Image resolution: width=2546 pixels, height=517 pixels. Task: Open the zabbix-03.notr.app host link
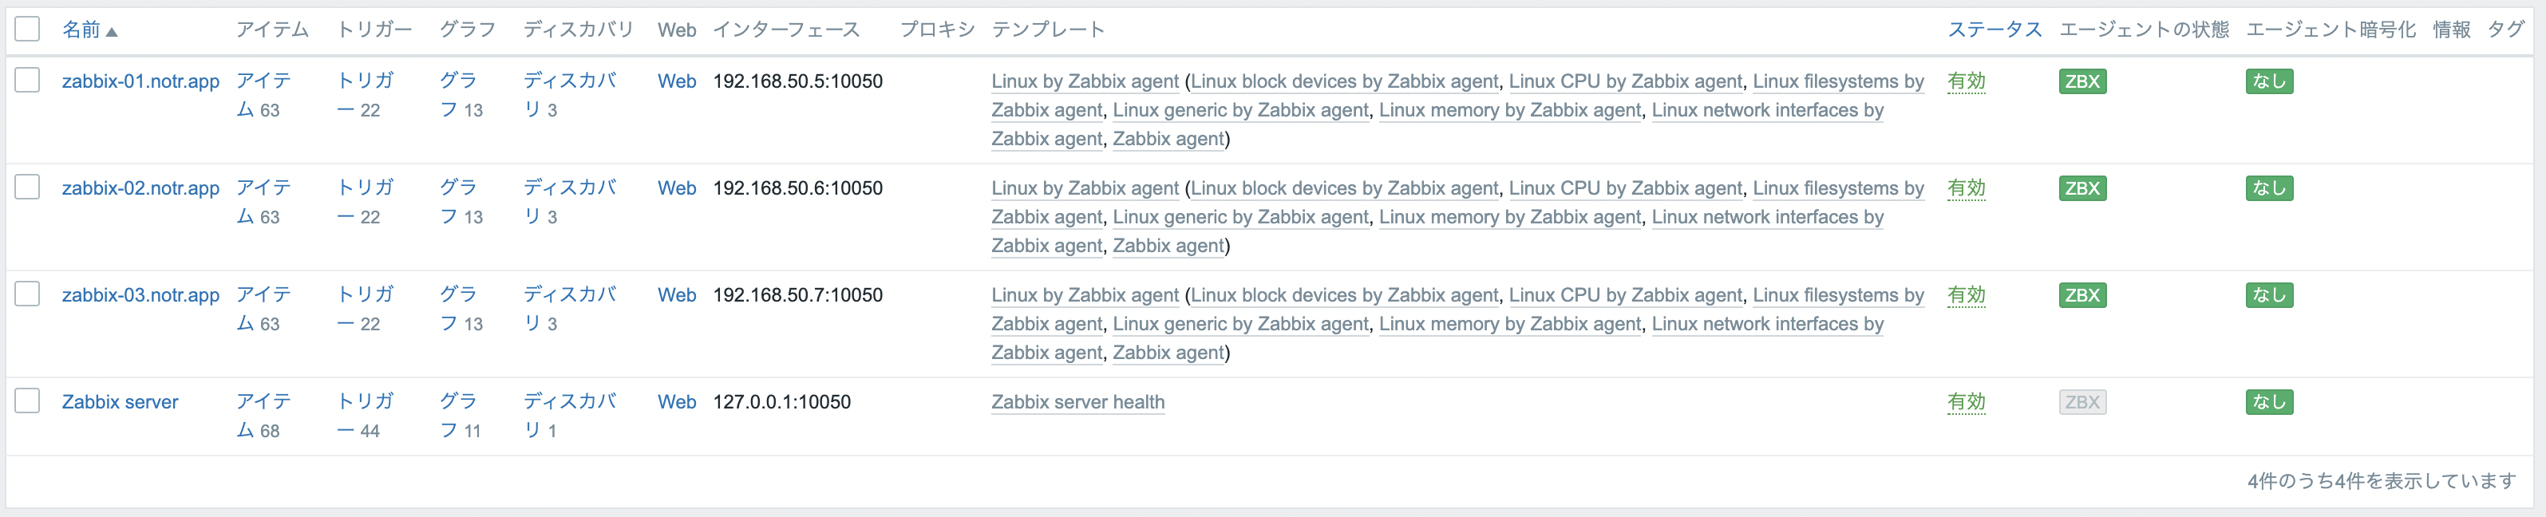tap(140, 294)
